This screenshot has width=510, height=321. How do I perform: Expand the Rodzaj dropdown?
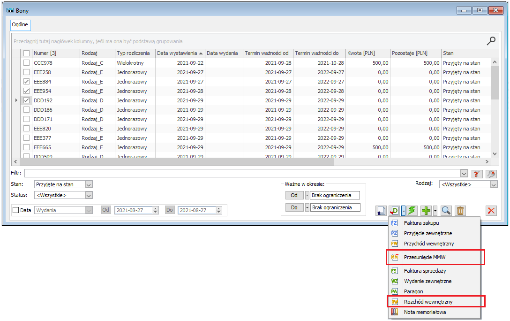pos(493,184)
